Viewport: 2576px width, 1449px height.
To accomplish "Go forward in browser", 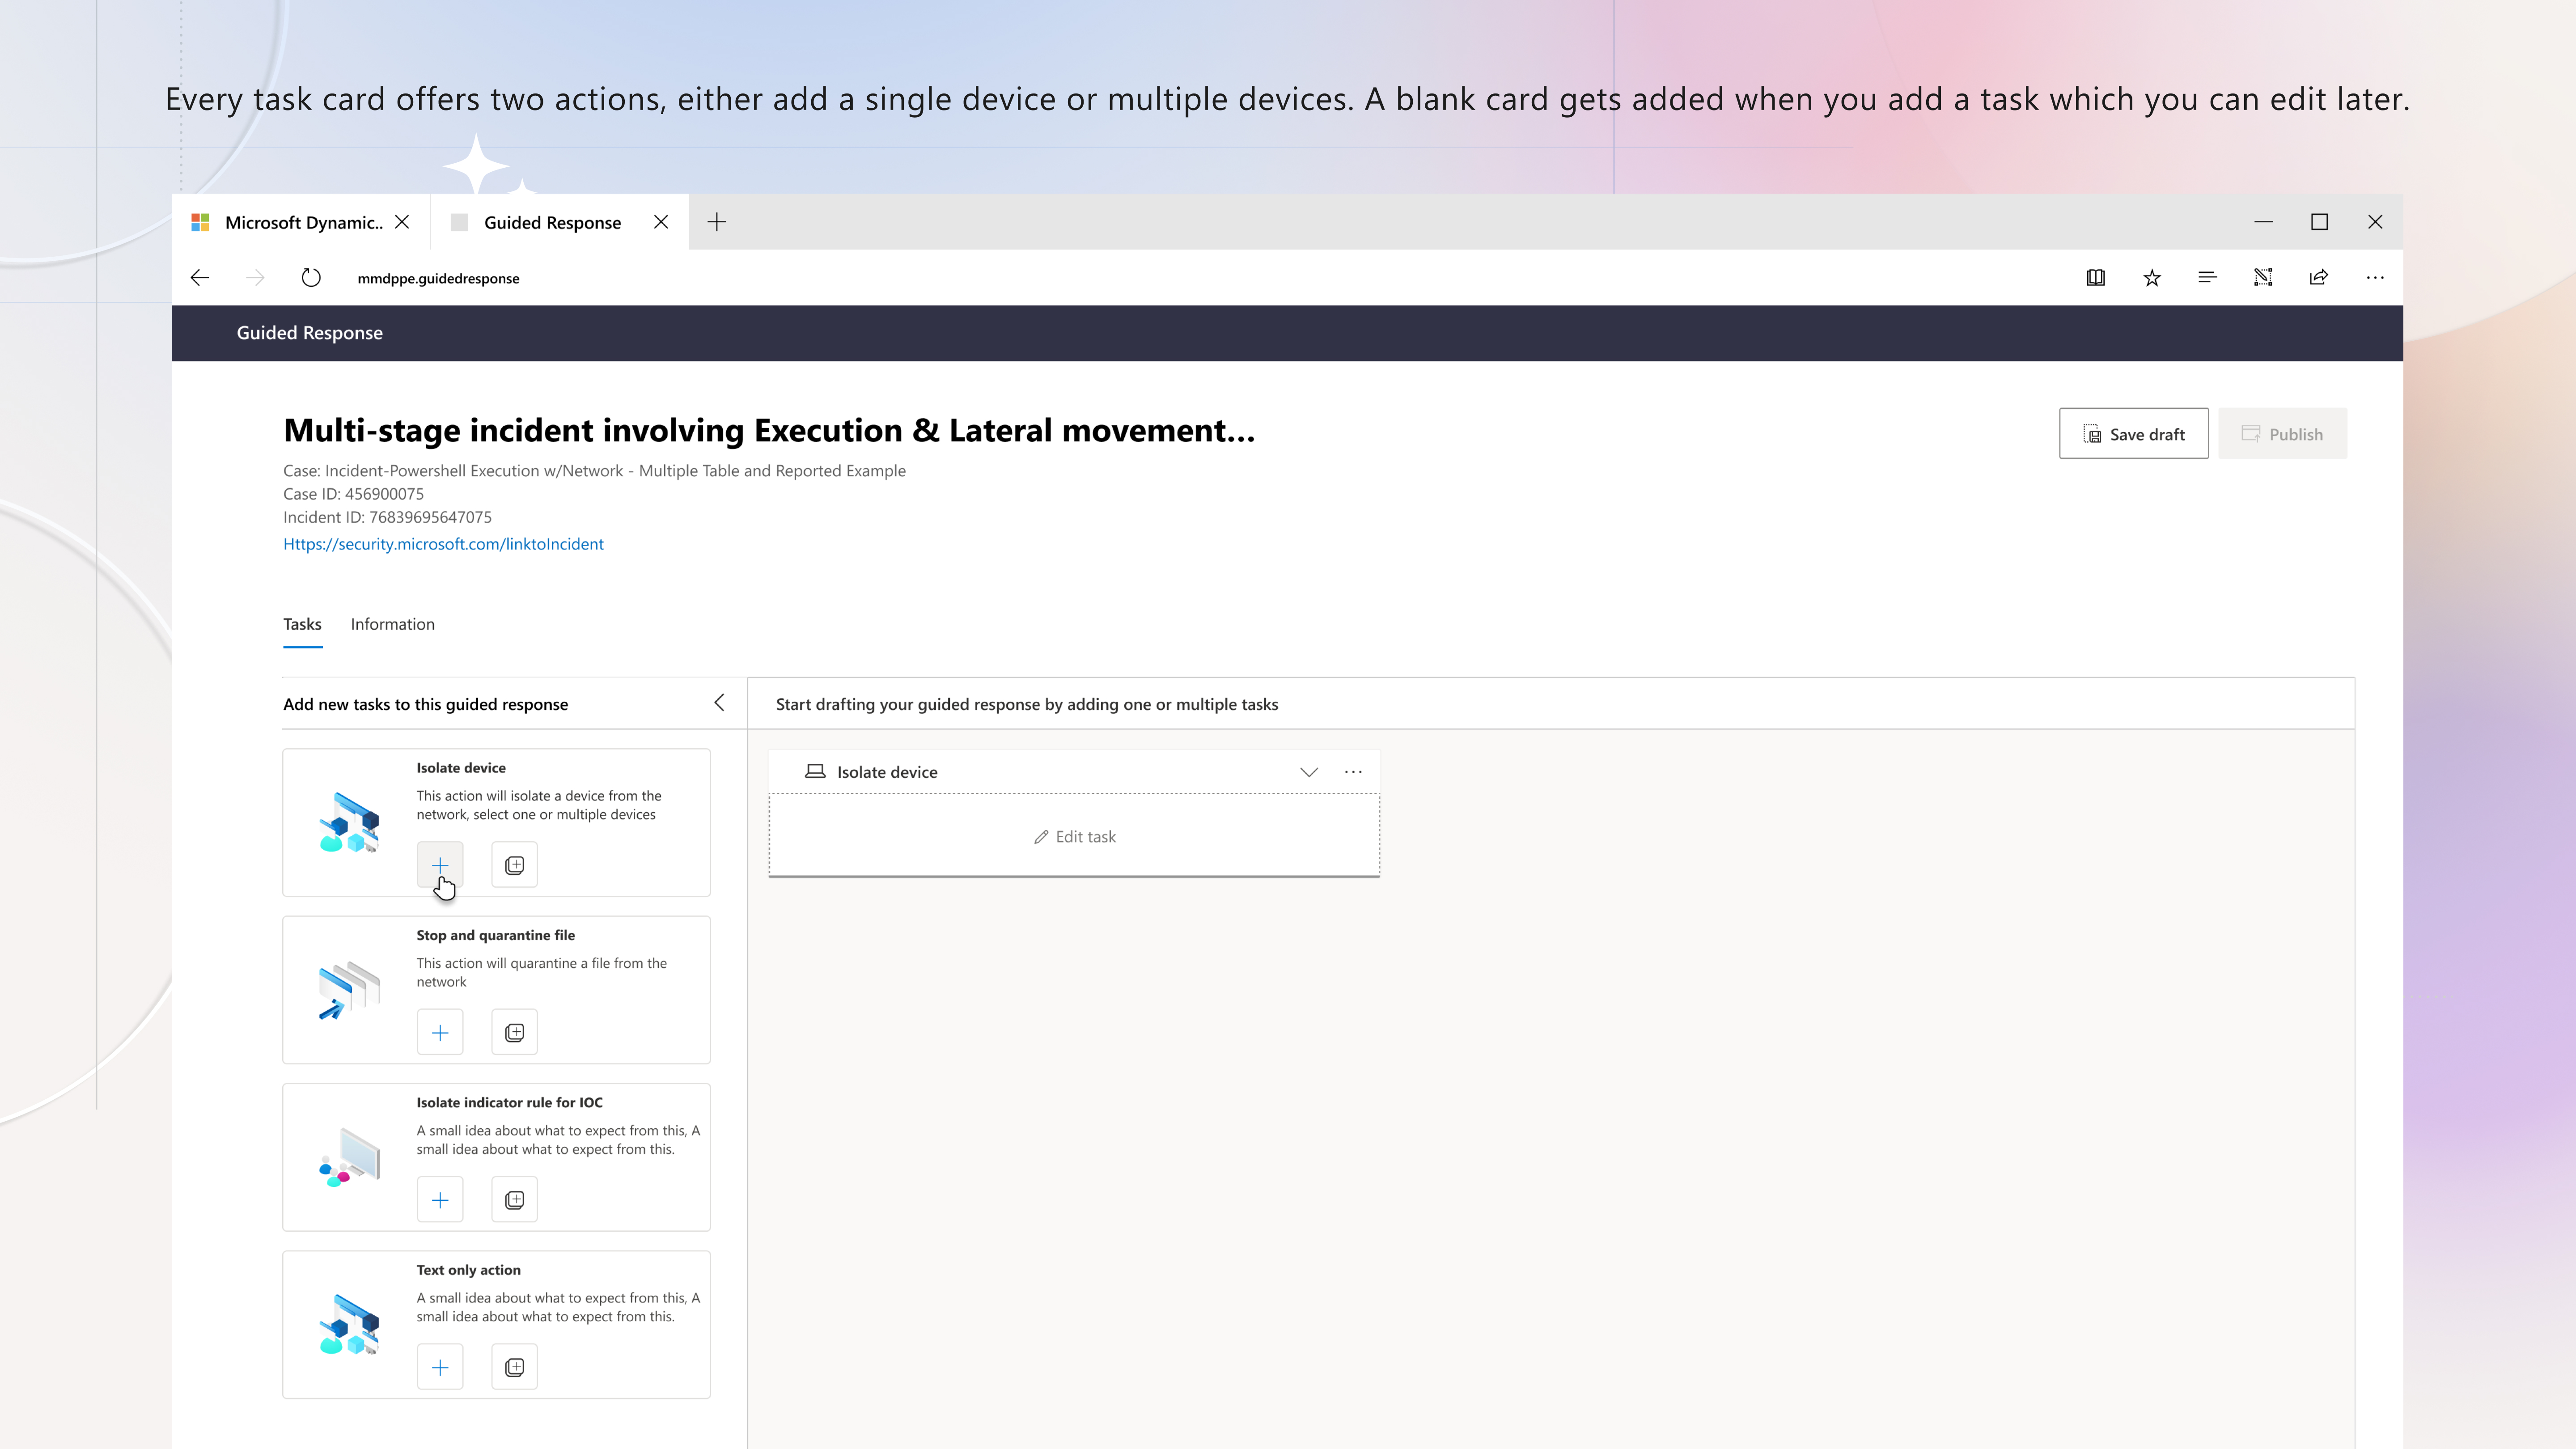I will tap(256, 278).
